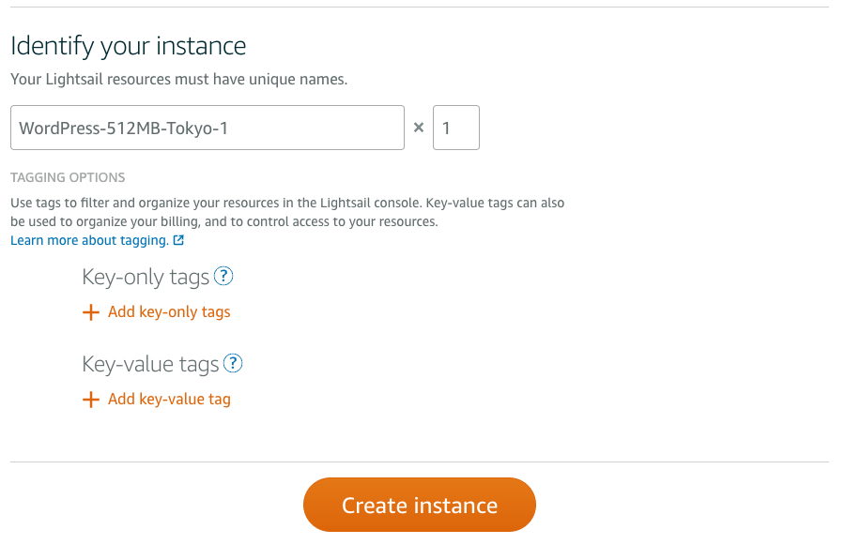The width and height of the screenshot is (861, 560).
Task: Click the multiplication sign beside the name field
Action: click(x=419, y=128)
